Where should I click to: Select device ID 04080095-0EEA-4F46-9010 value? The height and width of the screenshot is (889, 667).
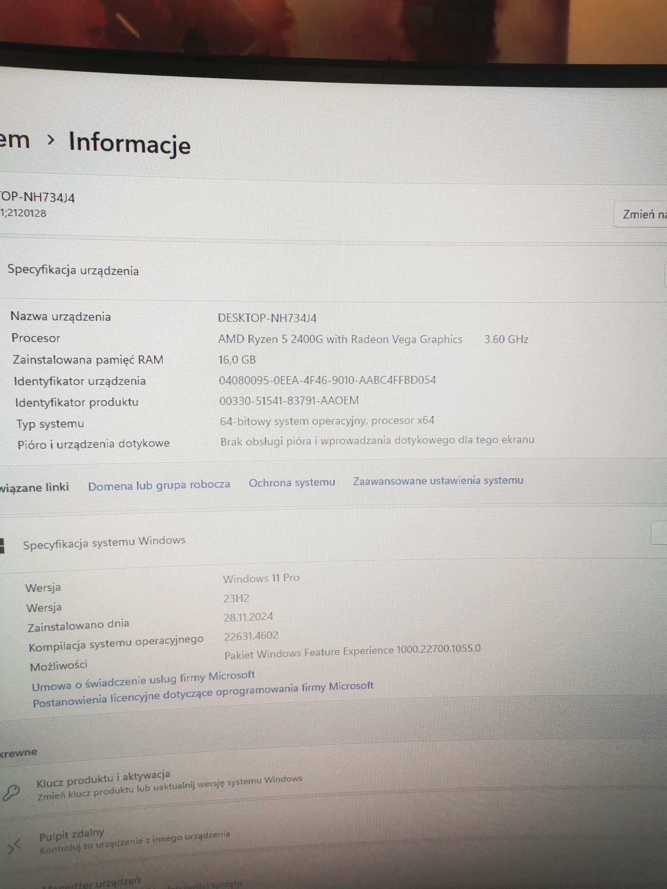pos(327,380)
